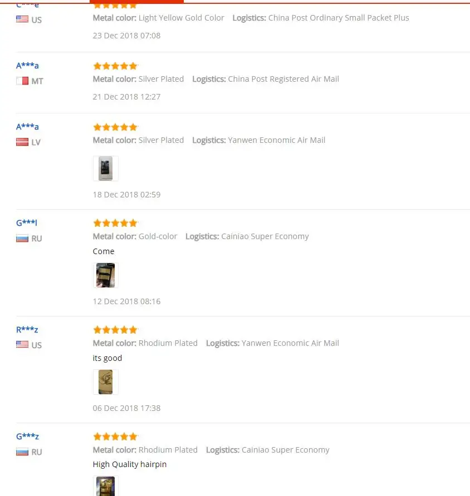Click the Russia flag beside G***l

[22, 238]
